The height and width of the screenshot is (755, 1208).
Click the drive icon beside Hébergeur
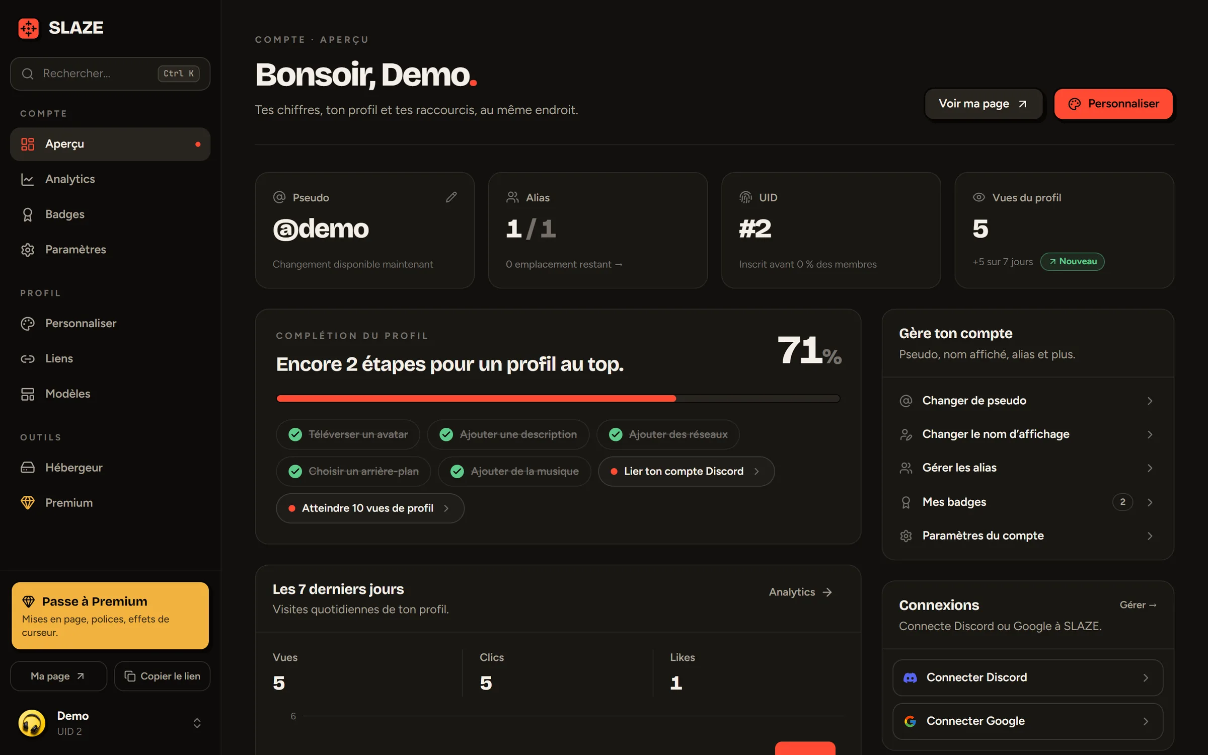[x=28, y=468]
